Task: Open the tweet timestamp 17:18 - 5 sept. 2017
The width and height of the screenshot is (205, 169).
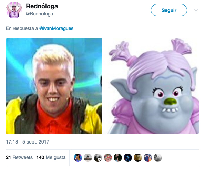Action: coord(28,142)
